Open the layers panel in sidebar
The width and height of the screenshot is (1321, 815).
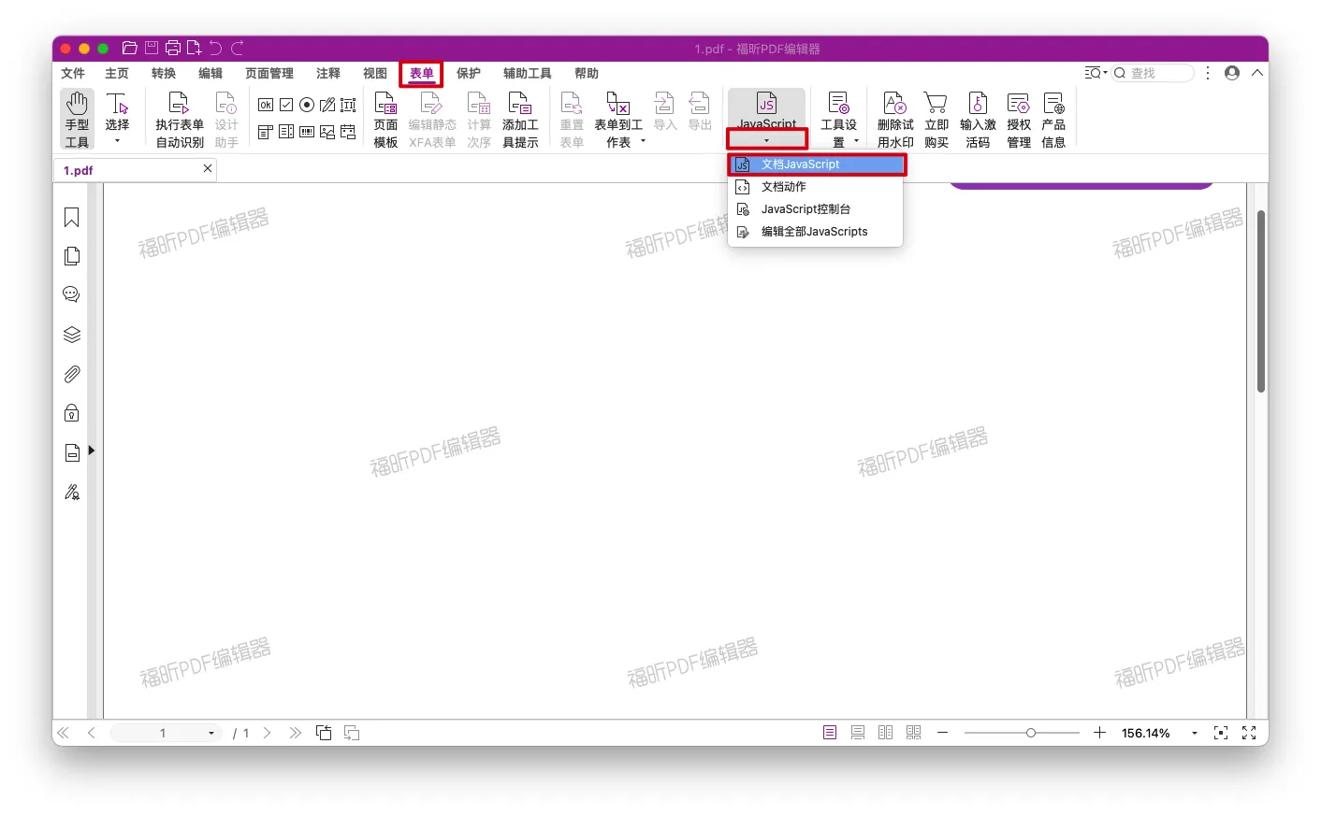pos(71,335)
